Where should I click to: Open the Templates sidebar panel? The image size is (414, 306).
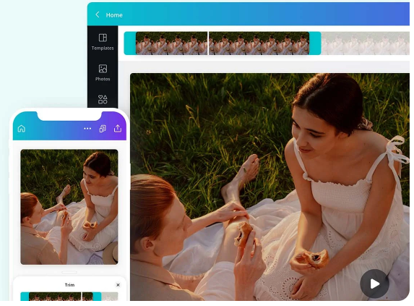103,42
